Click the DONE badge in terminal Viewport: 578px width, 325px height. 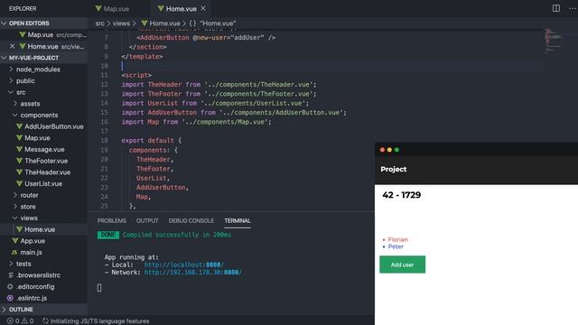(108, 235)
